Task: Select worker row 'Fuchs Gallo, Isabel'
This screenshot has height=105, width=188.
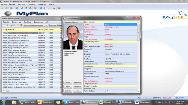Action: [32, 67]
